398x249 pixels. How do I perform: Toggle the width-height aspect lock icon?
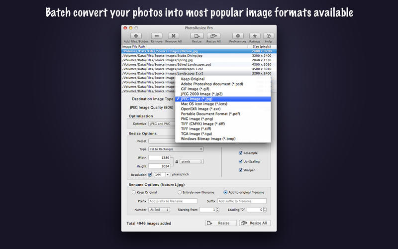(x=177, y=161)
